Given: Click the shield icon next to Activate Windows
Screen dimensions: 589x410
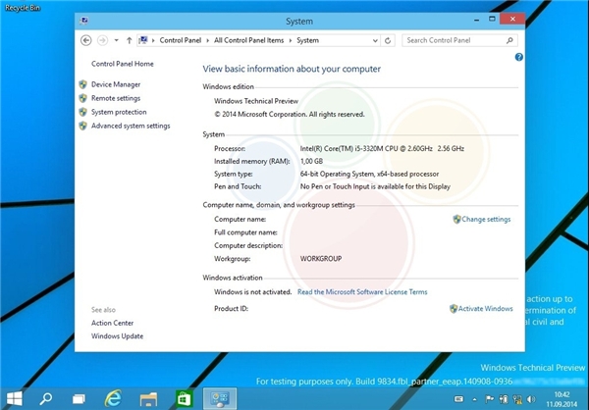Looking at the screenshot, I should (454, 309).
